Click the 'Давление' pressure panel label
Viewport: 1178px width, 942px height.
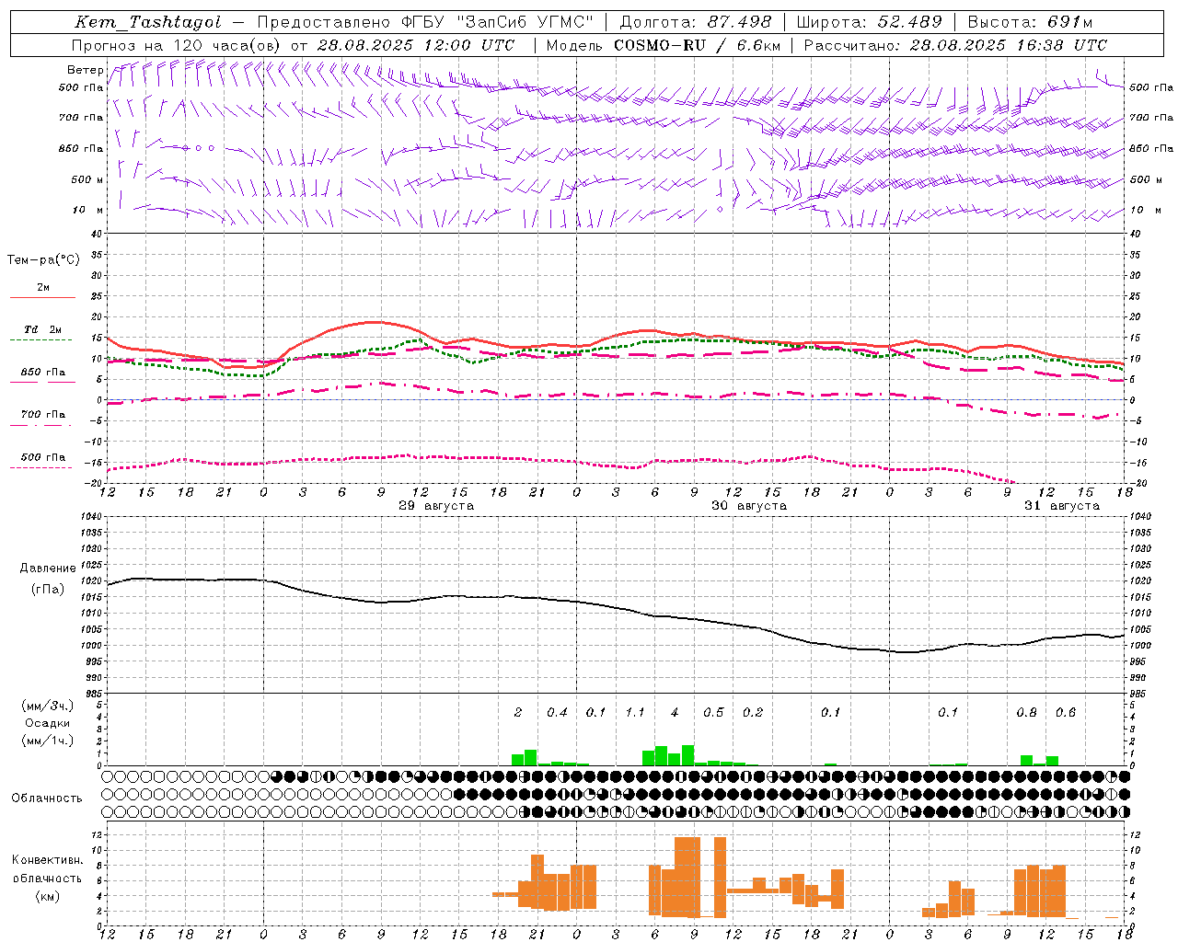(48, 569)
